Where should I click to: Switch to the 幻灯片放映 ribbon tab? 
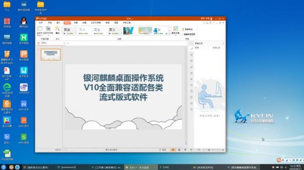(x=96, y=23)
